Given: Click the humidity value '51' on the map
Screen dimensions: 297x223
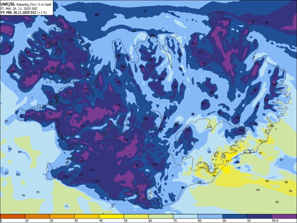Looking at the screenshot, I should [x=260, y=141].
